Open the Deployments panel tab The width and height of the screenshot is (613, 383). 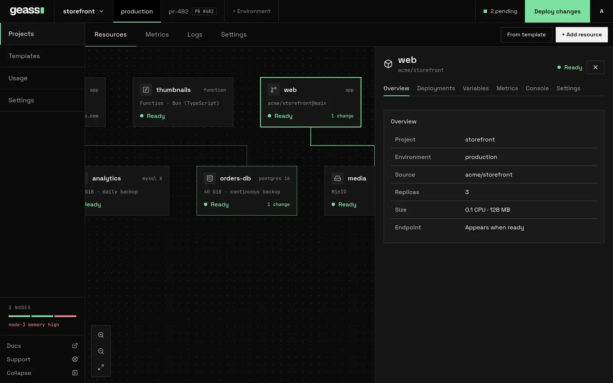pos(436,88)
